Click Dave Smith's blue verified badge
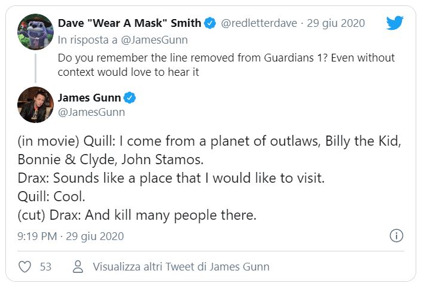 (210, 23)
